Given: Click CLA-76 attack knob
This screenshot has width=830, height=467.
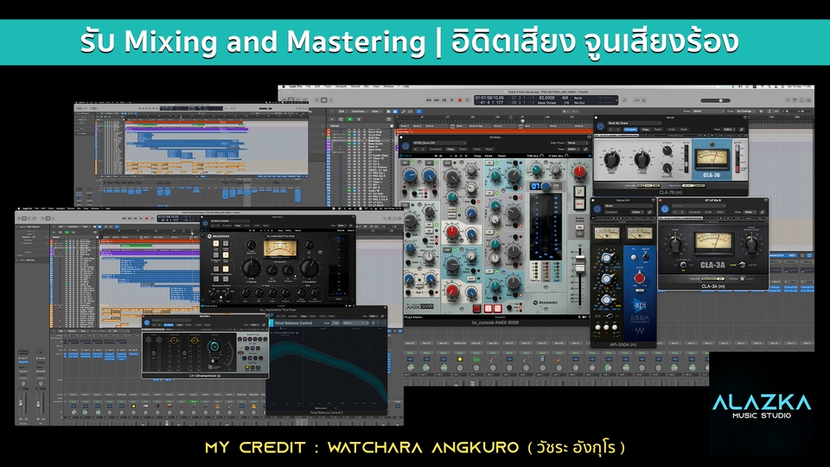Looking at the screenshot, I should coord(667,150).
